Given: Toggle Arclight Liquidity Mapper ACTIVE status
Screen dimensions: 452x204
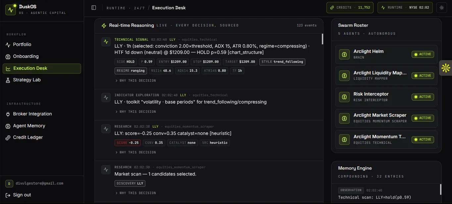Looking at the screenshot, I should (x=423, y=76).
